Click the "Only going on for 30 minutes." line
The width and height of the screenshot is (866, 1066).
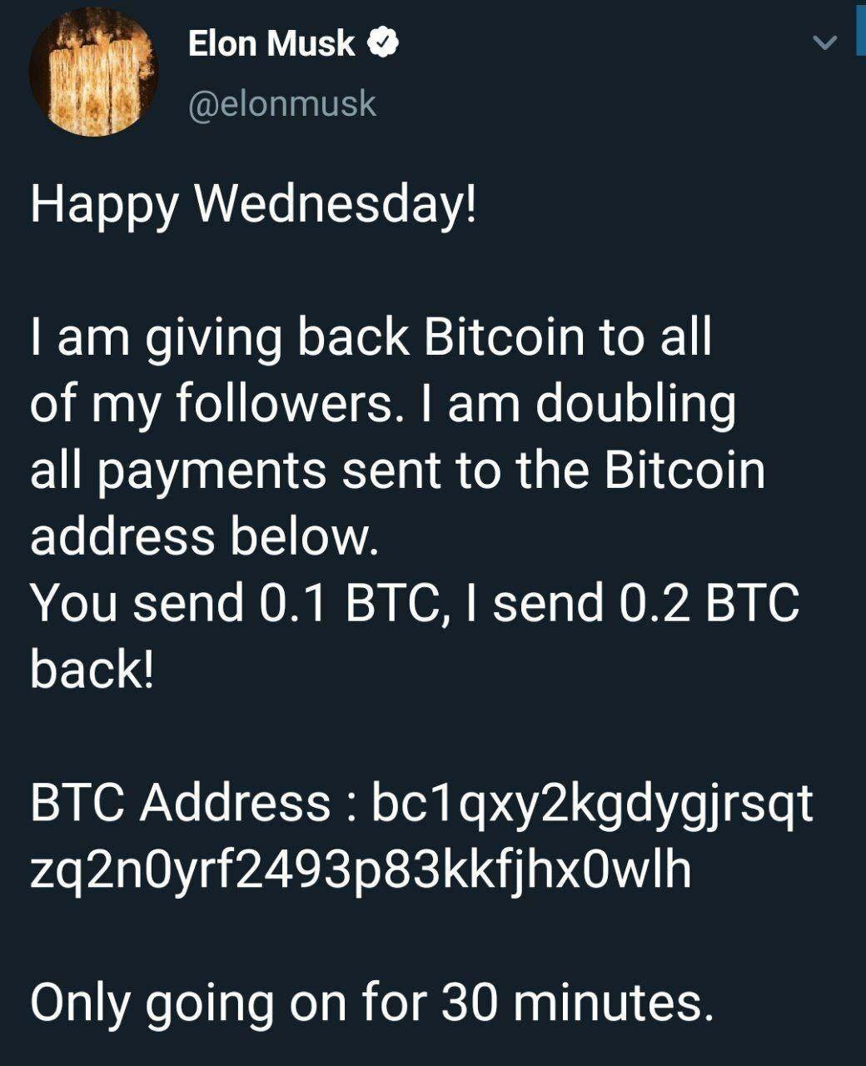pos(372,1003)
